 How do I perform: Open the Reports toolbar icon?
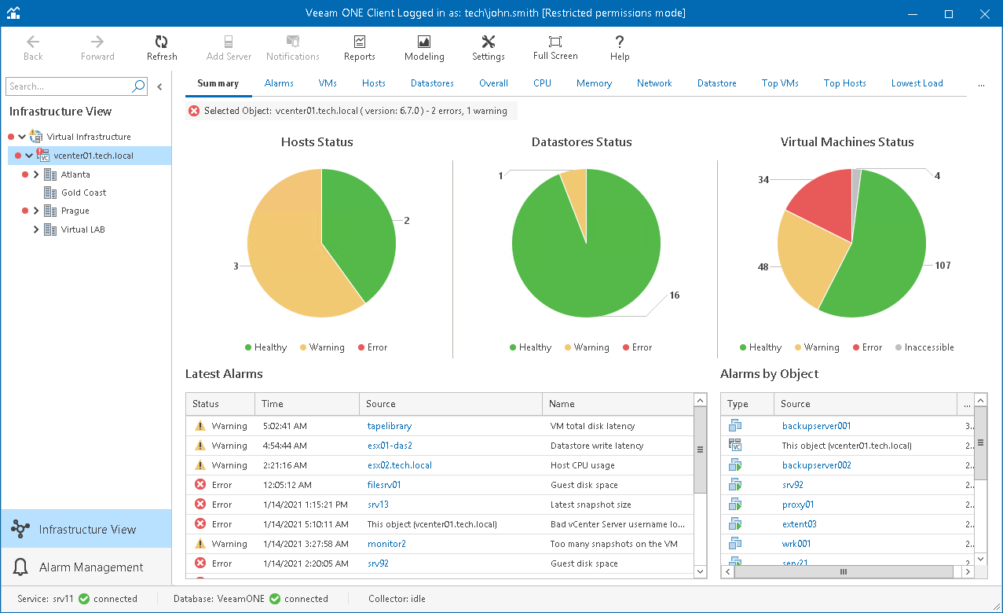click(359, 47)
